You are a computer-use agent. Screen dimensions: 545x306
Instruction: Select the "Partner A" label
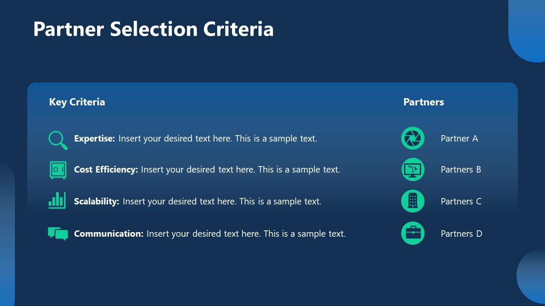point(459,139)
